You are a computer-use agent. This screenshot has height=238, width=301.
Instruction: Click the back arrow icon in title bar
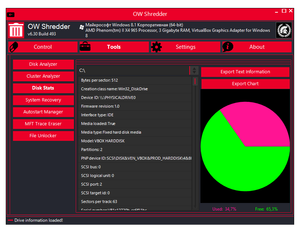10,14
